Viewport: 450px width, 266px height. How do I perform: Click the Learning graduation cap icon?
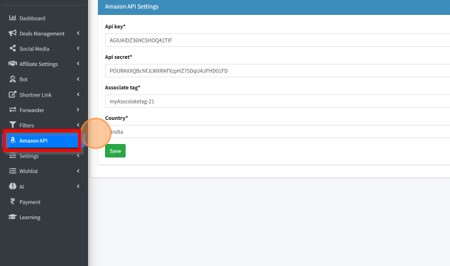tap(12, 216)
